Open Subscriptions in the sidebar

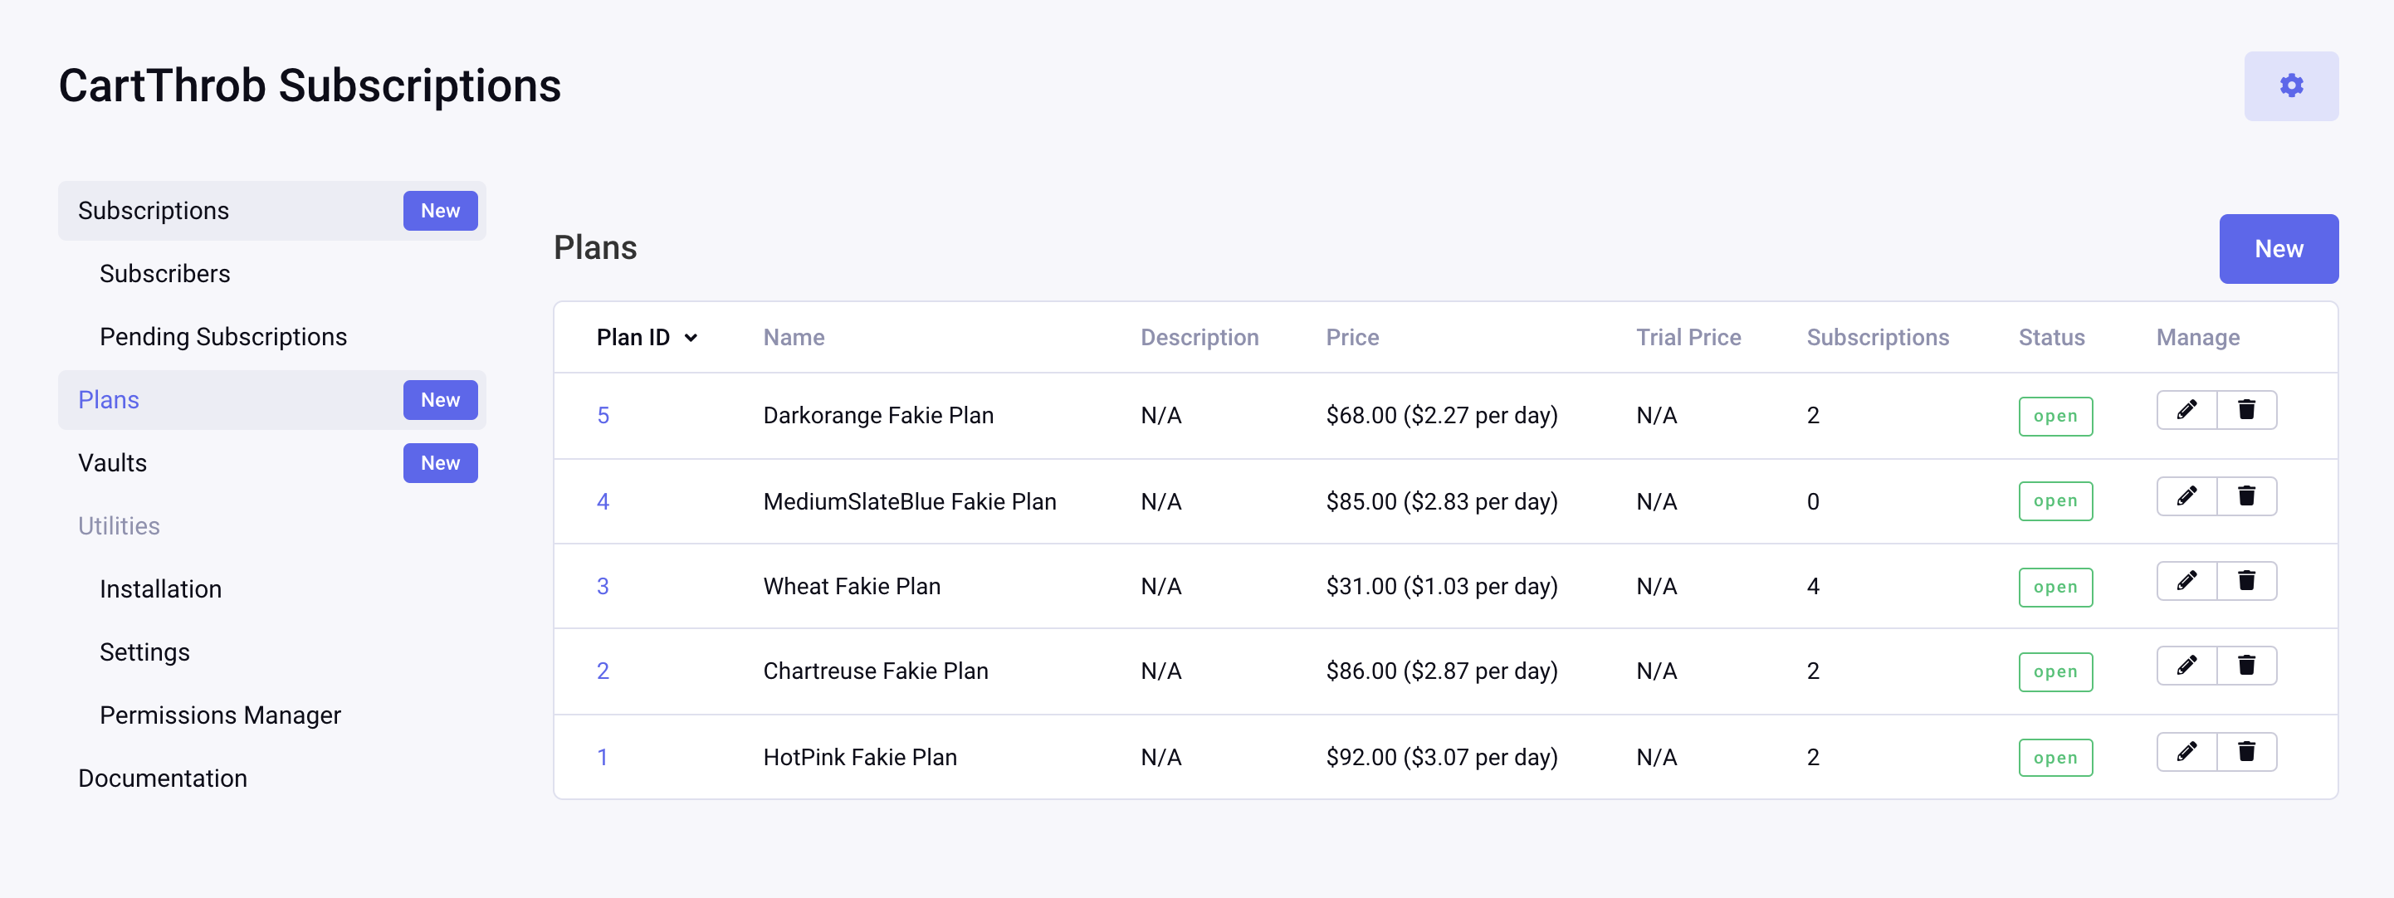(154, 211)
